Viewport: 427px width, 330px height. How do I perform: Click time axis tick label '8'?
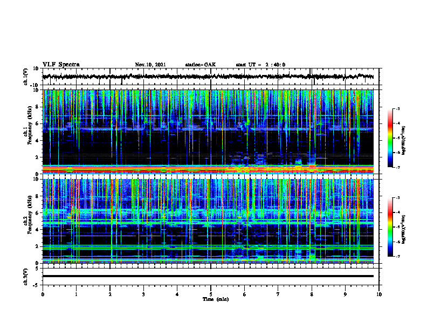point(312,294)
